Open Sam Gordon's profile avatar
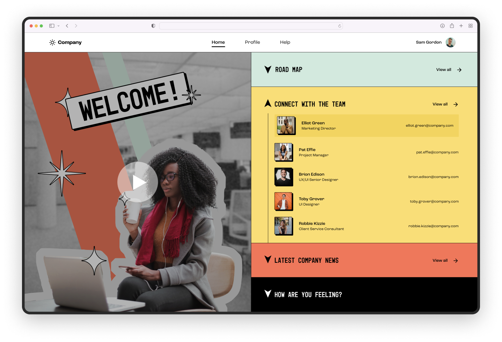 [x=451, y=42]
